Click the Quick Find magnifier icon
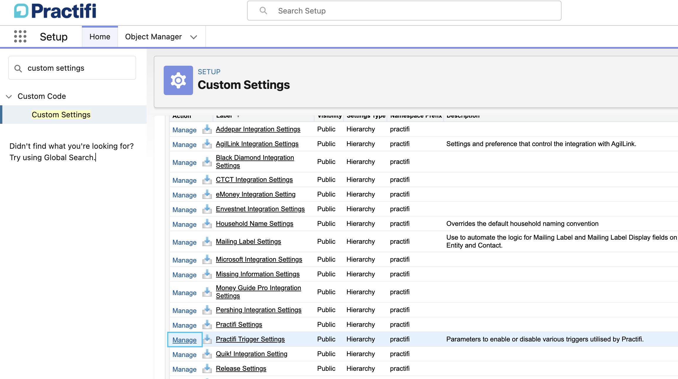 (x=18, y=68)
